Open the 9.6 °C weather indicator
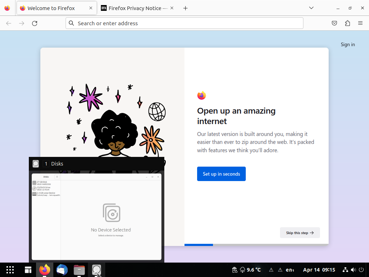 coord(250,270)
